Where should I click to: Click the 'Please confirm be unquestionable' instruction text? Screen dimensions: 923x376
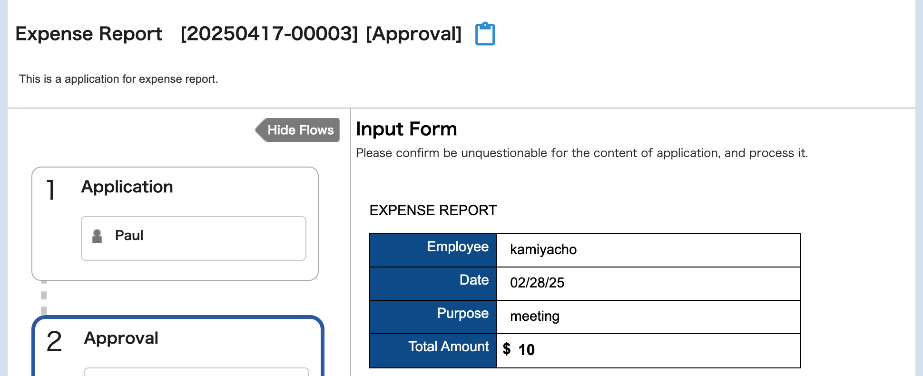(582, 153)
